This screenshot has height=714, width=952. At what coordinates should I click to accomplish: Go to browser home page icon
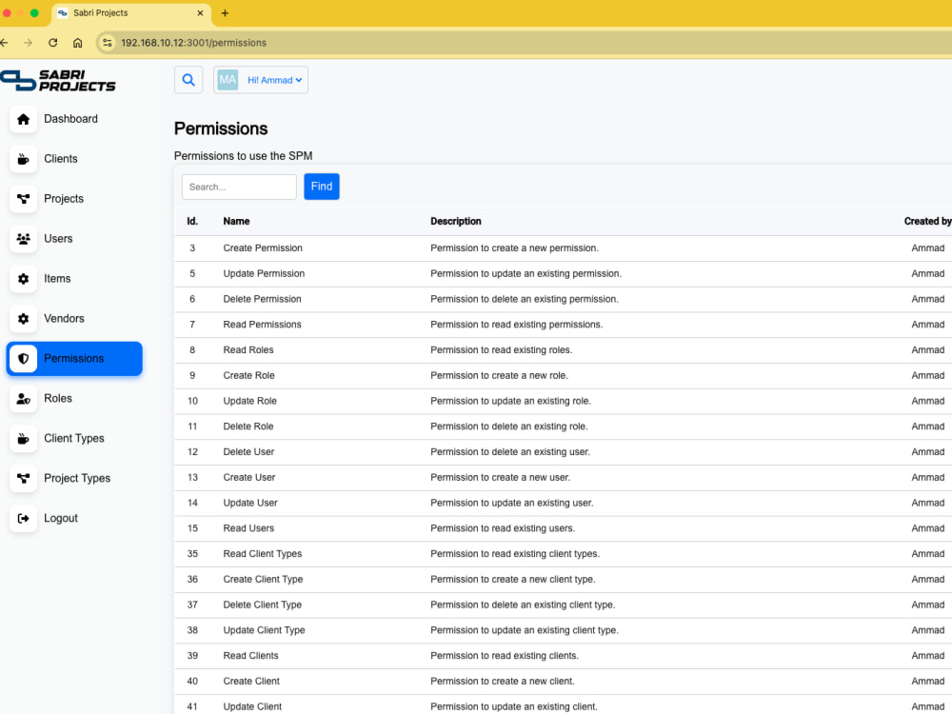click(x=78, y=43)
